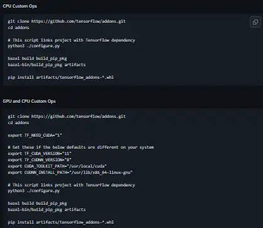Click the 'CPU Custom Ops' heading
The height and width of the screenshot is (228, 263).
click(x=20, y=6)
